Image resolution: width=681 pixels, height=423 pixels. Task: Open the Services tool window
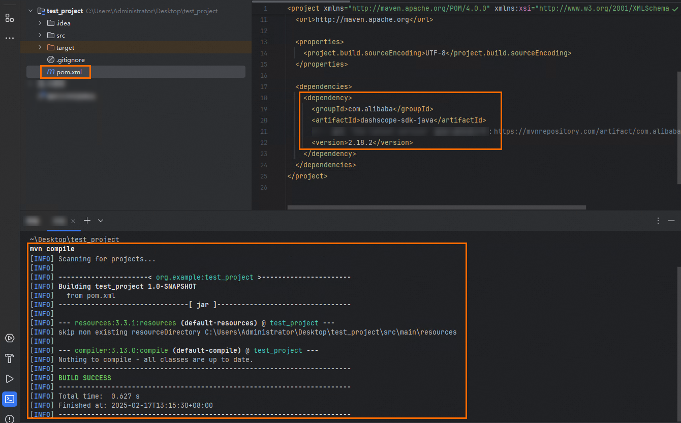(9, 338)
